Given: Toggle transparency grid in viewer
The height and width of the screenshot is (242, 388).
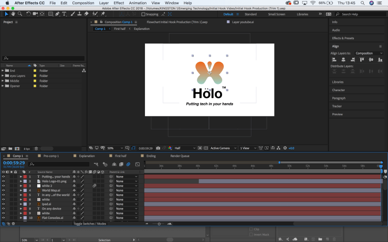Looking at the screenshot, I should coord(206,148).
